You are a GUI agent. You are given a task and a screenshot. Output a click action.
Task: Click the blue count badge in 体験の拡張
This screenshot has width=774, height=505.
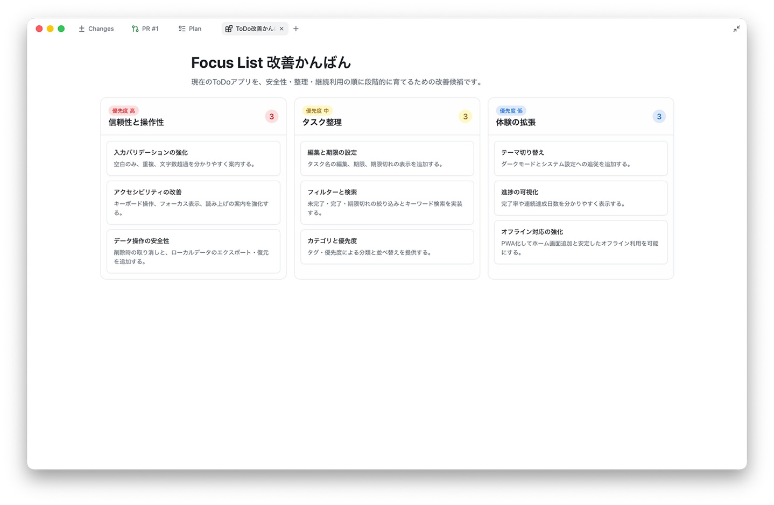pos(659,116)
